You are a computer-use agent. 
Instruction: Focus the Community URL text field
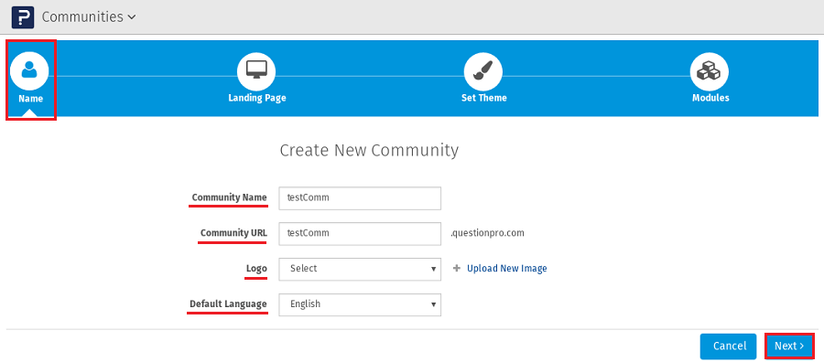(x=360, y=233)
